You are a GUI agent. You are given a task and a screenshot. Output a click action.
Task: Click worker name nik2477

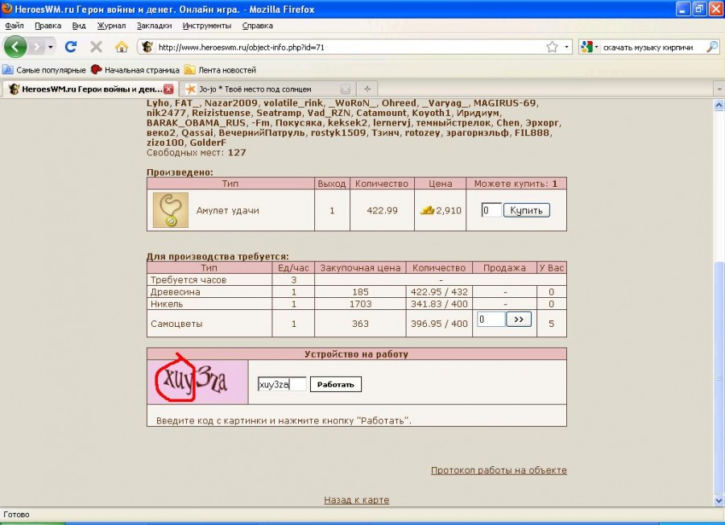pyautogui.click(x=166, y=113)
